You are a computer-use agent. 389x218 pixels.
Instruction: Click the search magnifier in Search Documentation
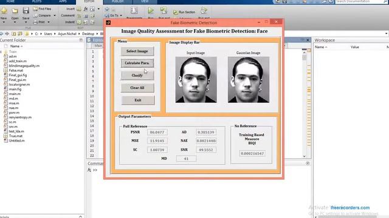(386, 1)
